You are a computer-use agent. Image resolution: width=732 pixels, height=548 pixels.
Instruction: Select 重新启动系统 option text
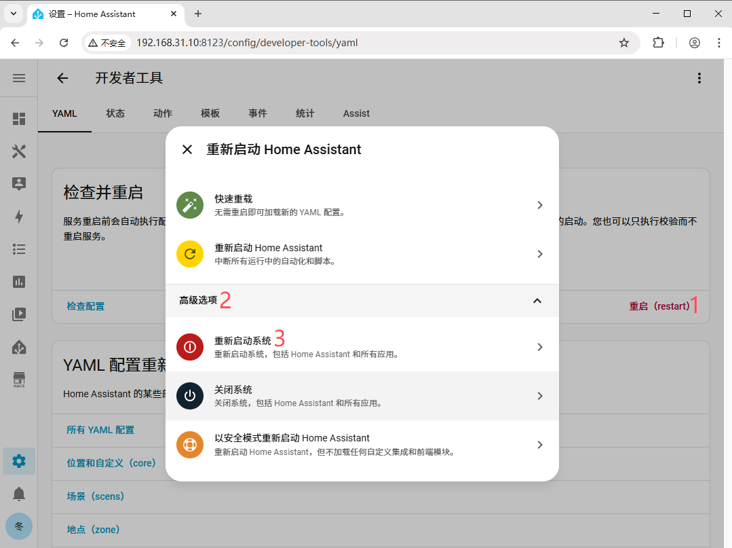pyautogui.click(x=243, y=341)
